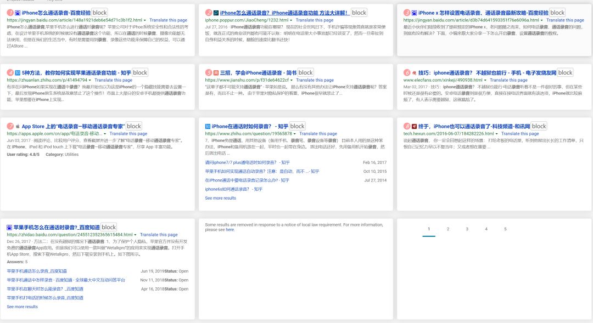The width and height of the screenshot is (593, 323).
Task: Open the dropdown arrow after the jingyan.baidu.com/article/148a URL
Action: (x=145, y=20)
